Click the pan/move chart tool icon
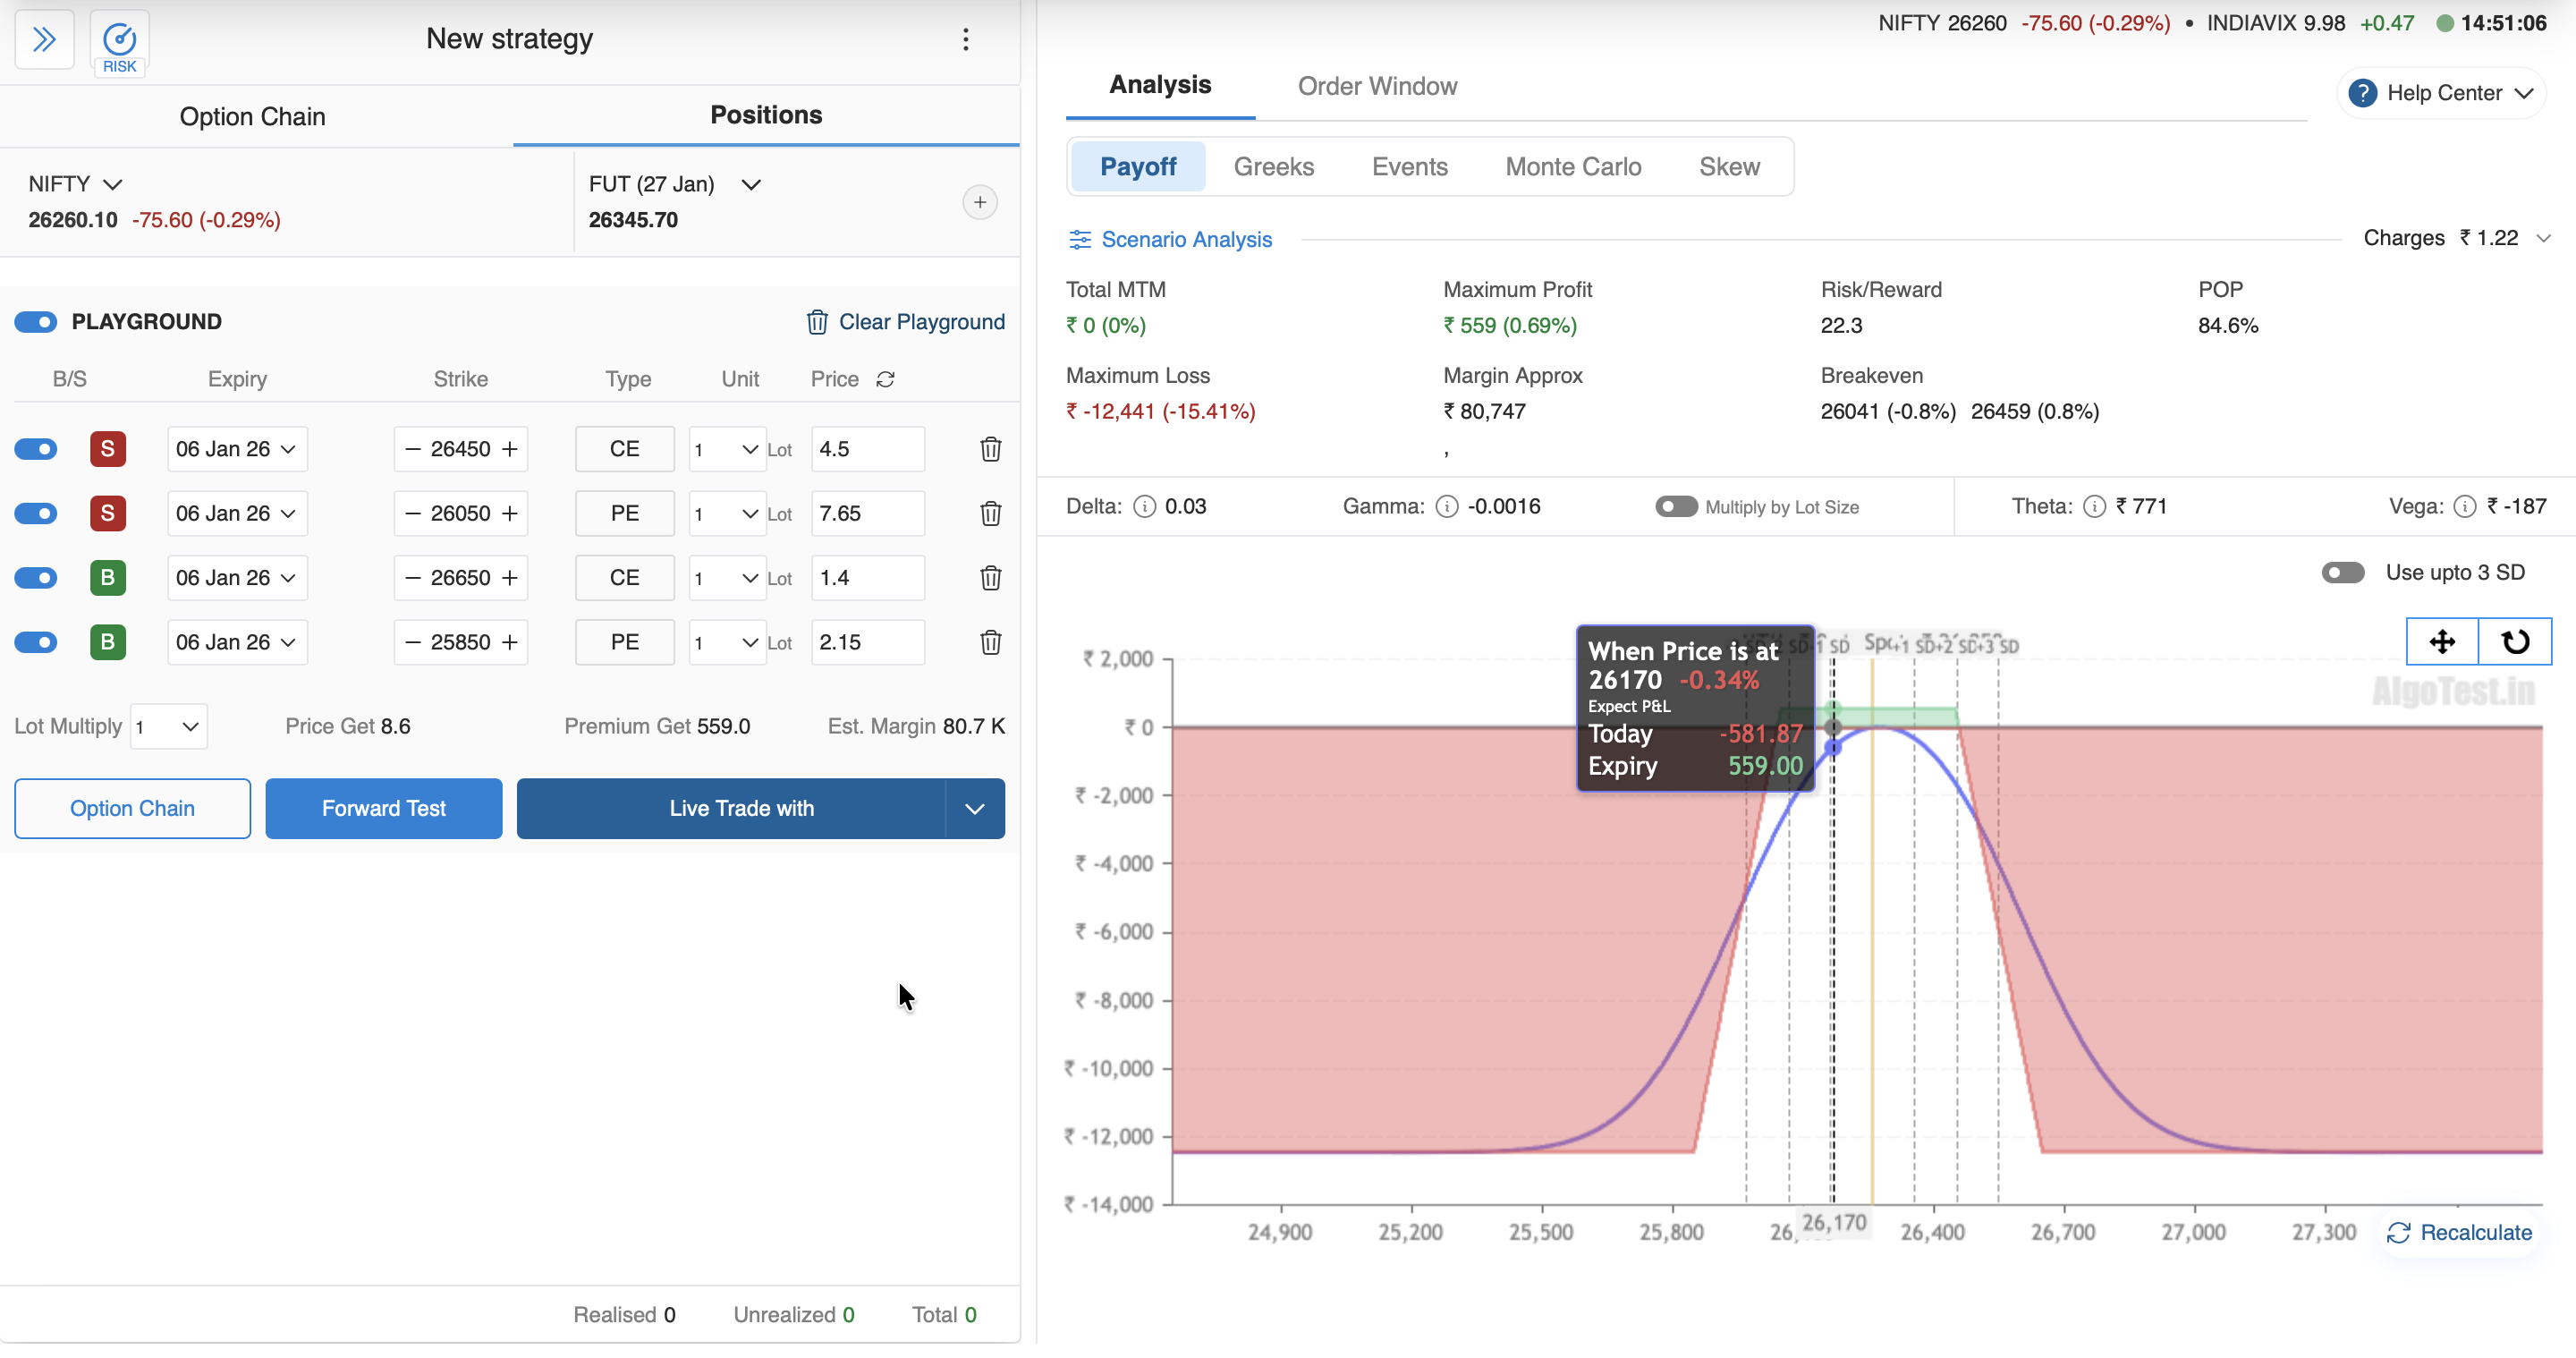Screen dimensions: 2576x1358 (2441, 642)
